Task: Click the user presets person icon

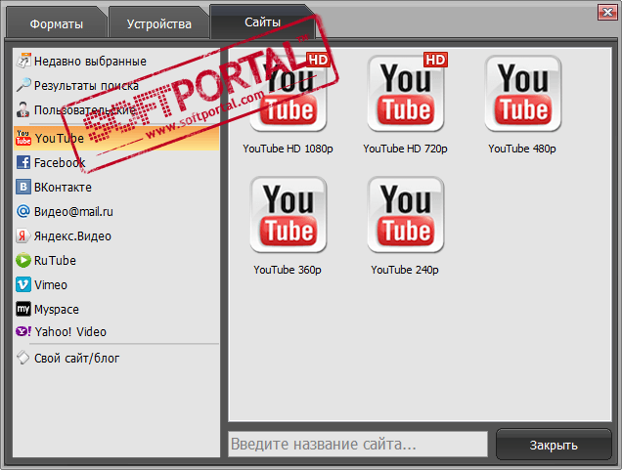Action: coord(23,109)
